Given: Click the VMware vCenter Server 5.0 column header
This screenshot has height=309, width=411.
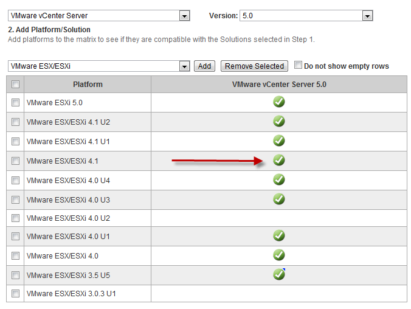Looking at the screenshot, I should (x=279, y=85).
